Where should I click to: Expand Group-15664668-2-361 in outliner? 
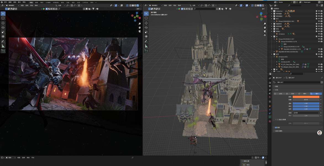[x=274, y=21]
